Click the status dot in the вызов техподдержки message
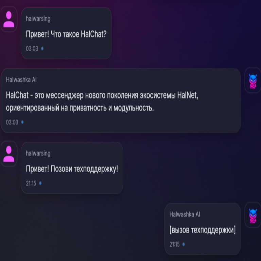This screenshot has height=261, width=261. [184, 244]
